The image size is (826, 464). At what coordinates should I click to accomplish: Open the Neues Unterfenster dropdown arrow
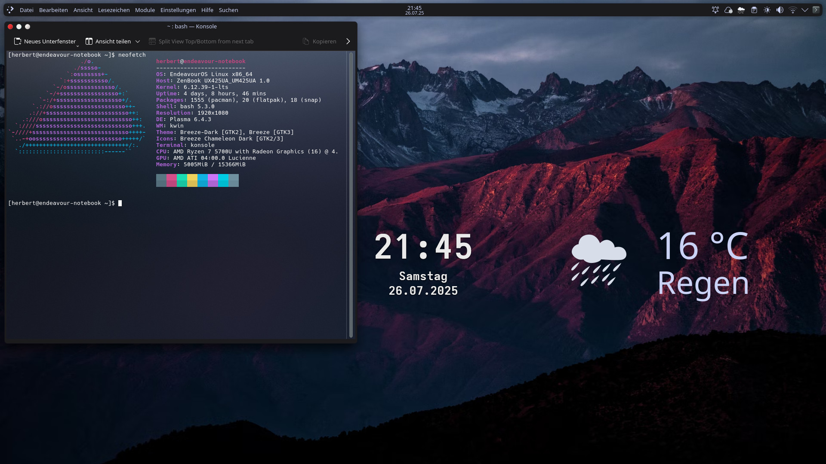point(78,45)
